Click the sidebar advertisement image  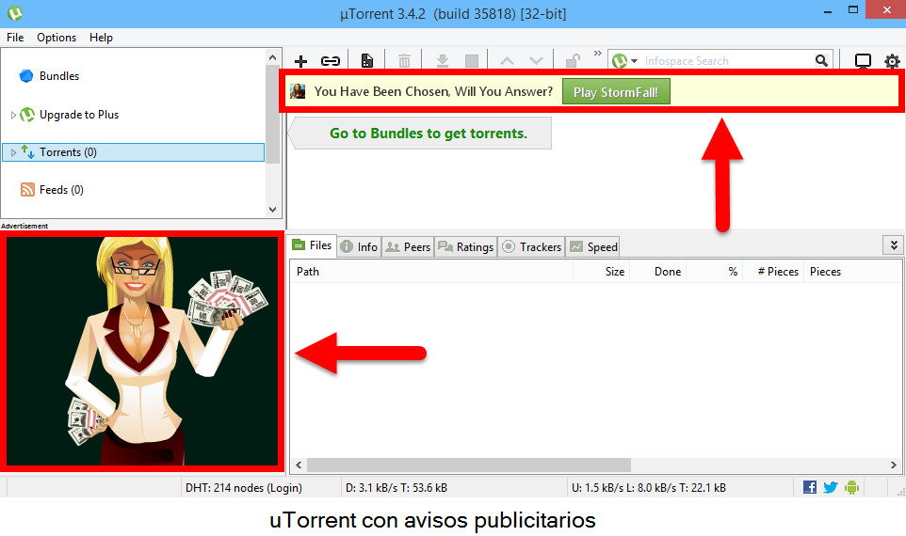142,351
